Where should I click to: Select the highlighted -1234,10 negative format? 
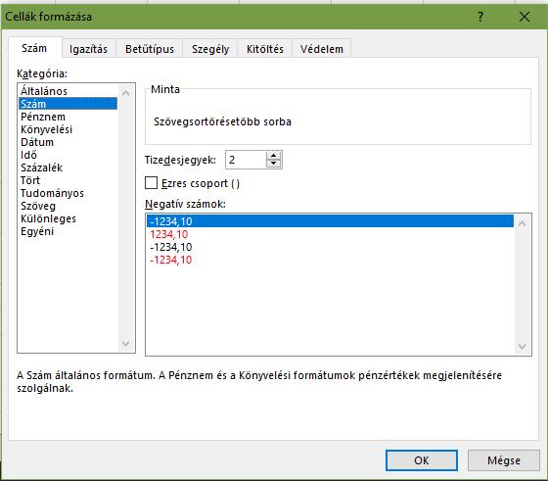pyautogui.click(x=330, y=221)
